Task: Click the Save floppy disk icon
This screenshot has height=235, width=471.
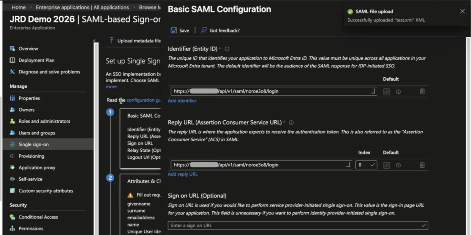Action: 173,30
